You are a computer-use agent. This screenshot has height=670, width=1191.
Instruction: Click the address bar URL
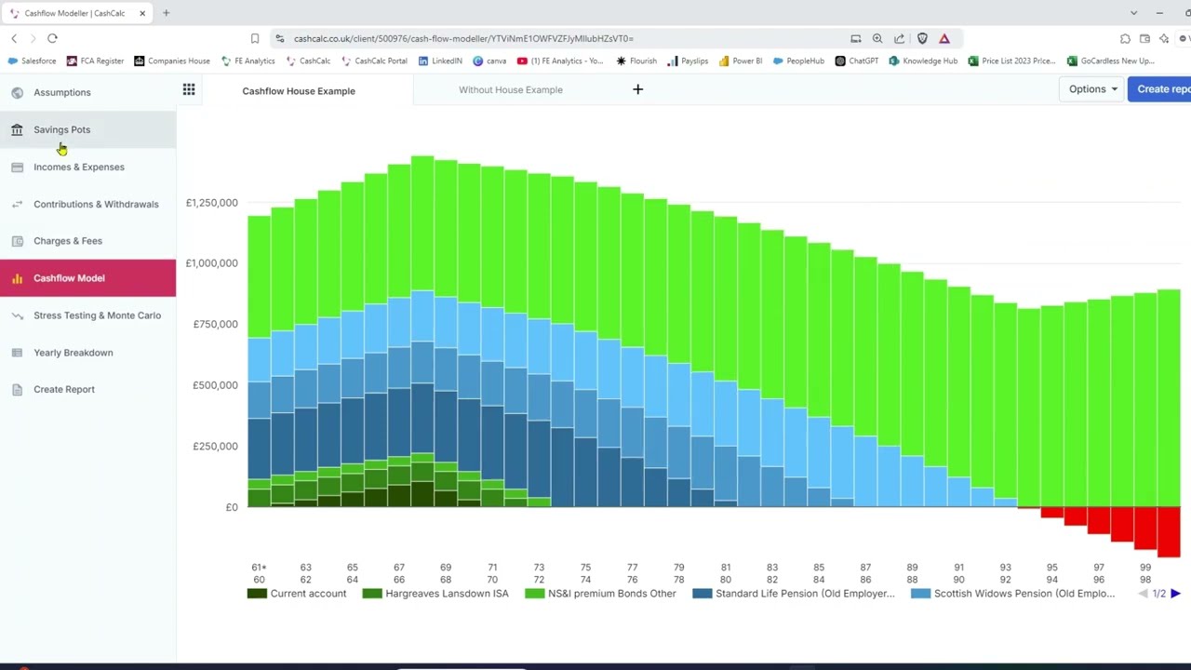point(463,38)
